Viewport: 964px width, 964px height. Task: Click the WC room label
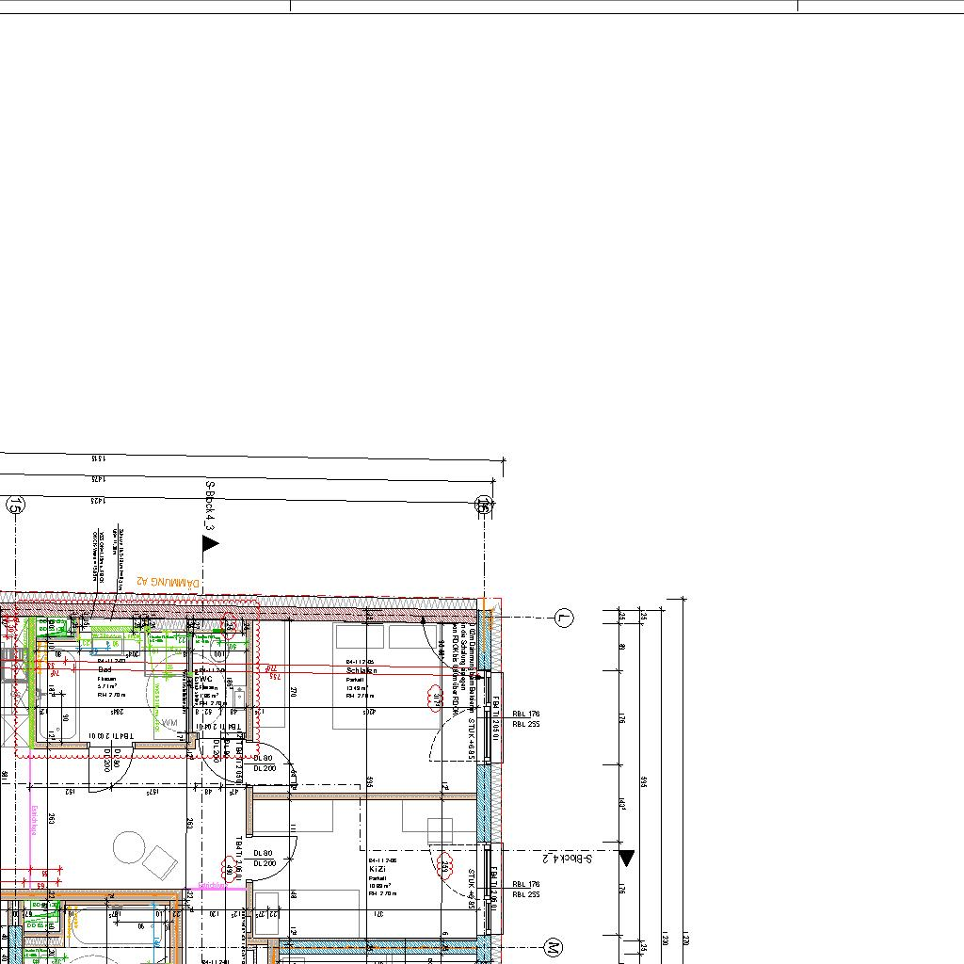(x=204, y=680)
